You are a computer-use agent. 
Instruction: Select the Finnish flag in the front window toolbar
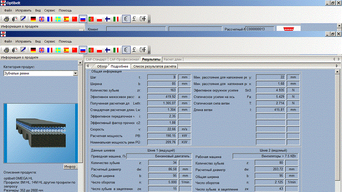[x=107, y=50]
